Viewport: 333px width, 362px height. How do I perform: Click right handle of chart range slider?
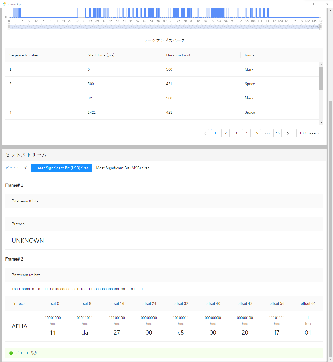pos(321,27)
